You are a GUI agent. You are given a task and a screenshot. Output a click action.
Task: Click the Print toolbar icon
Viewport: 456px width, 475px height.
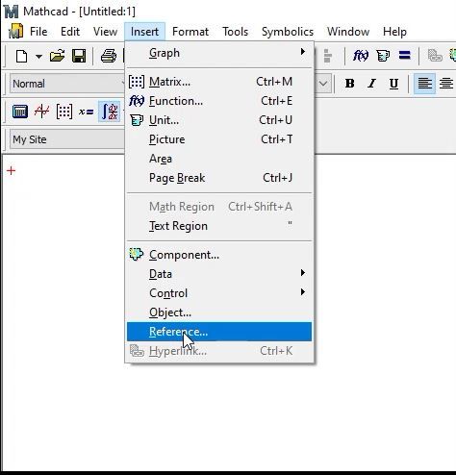pos(109,56)
